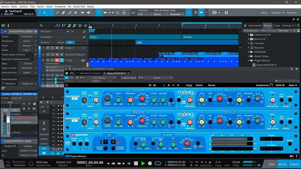Toggle the Act. follow chords button
Image resolution: width=301 pixels, height=169 pixels.
click(70, 42)
